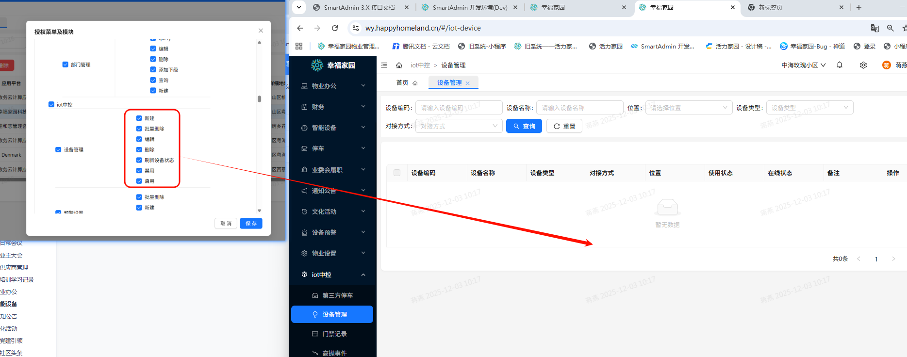Click the zoom magnifier icon in address bar

891,28
